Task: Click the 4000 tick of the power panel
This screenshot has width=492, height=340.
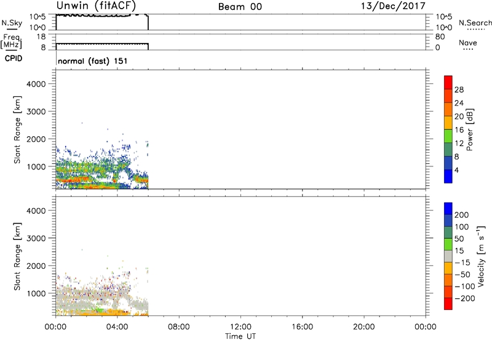Action: click(x=36, y=84)
